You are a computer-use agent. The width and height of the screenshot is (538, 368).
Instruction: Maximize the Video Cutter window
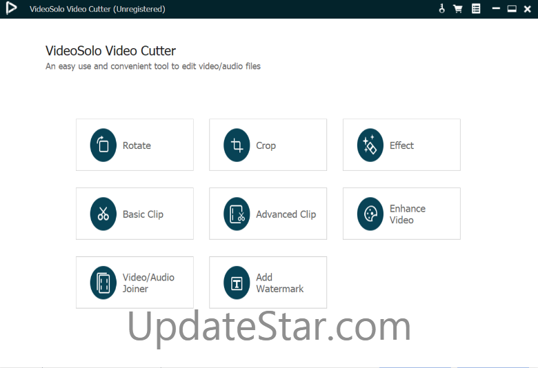pyautogui.click(x=512, y=8)
